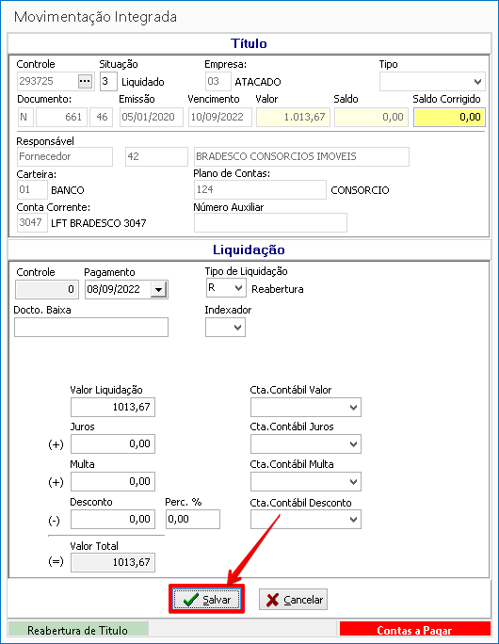The image size is (499, 644).
Task: Open the Cta.Contábil Juros dropdown
Action: click(353, 444)
